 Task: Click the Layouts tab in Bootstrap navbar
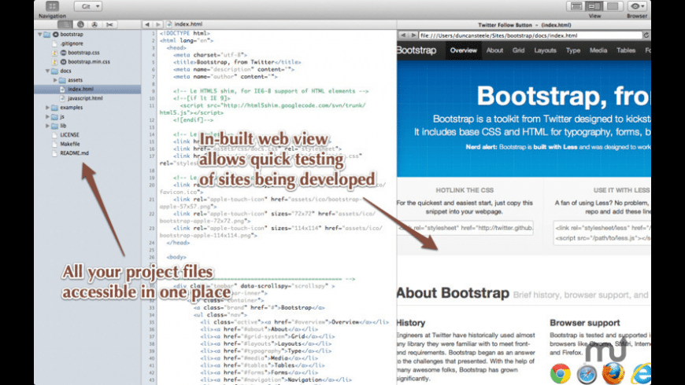[x=546, y=50]
